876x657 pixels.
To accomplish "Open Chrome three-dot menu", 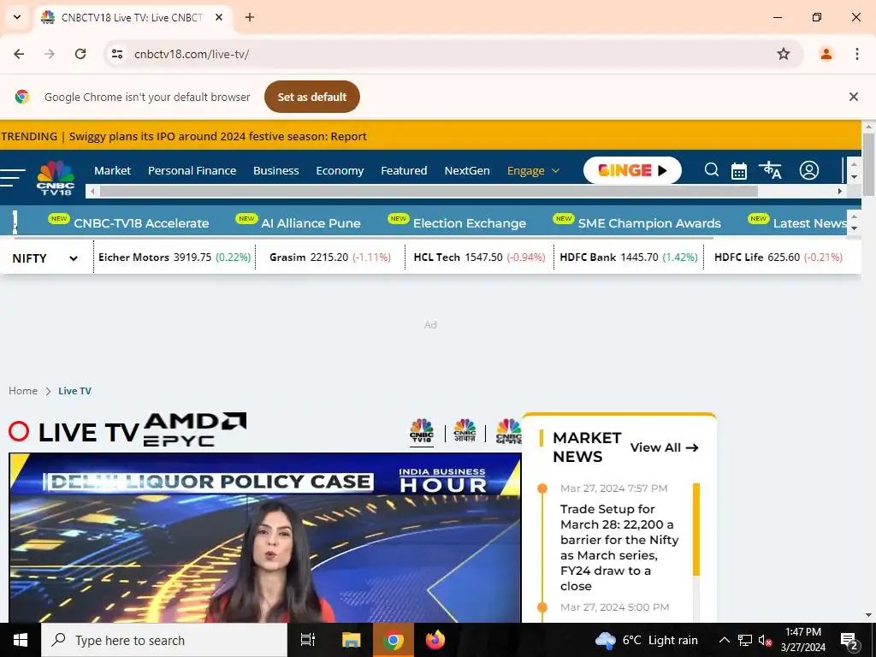I will pos(856,54).
